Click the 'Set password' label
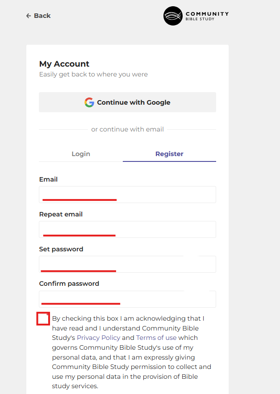The height and width of the screenshot is (394, 280). click(61, 249)
